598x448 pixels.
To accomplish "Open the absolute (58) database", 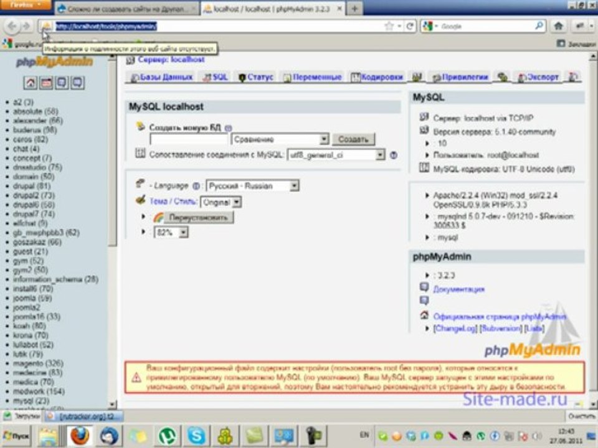I will (36, 111).
